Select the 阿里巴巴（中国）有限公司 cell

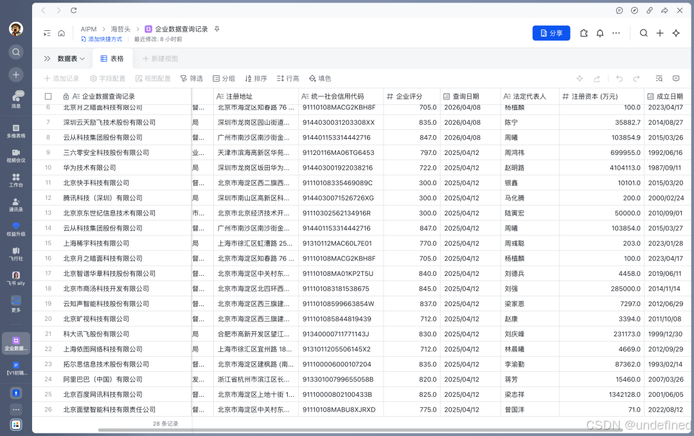click(x=112, y=379)
